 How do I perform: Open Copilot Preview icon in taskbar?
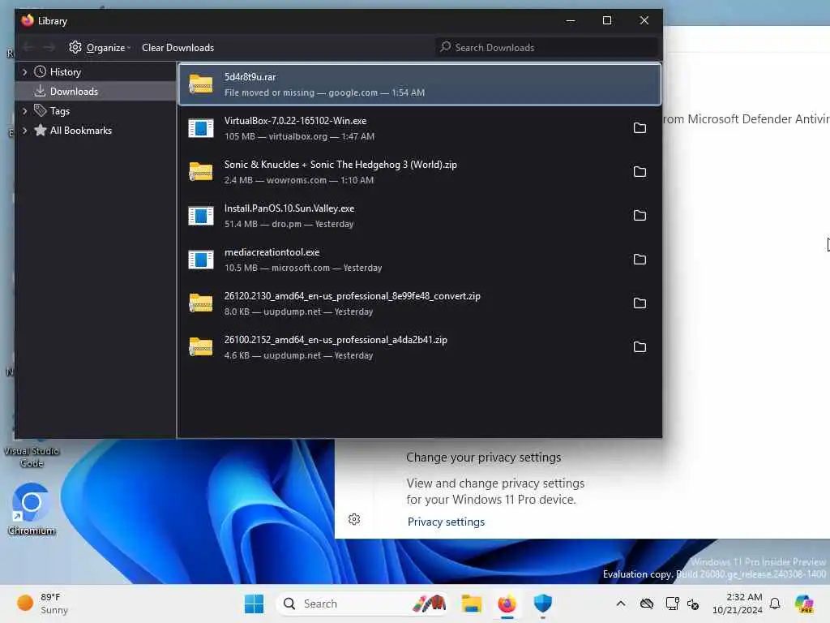click(x=804, y=604)
